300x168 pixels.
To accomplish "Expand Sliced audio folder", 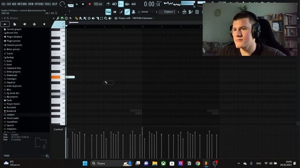I will click(x=11, y=118).
